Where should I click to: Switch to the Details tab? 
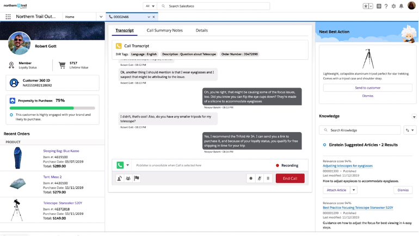point(201,30)
